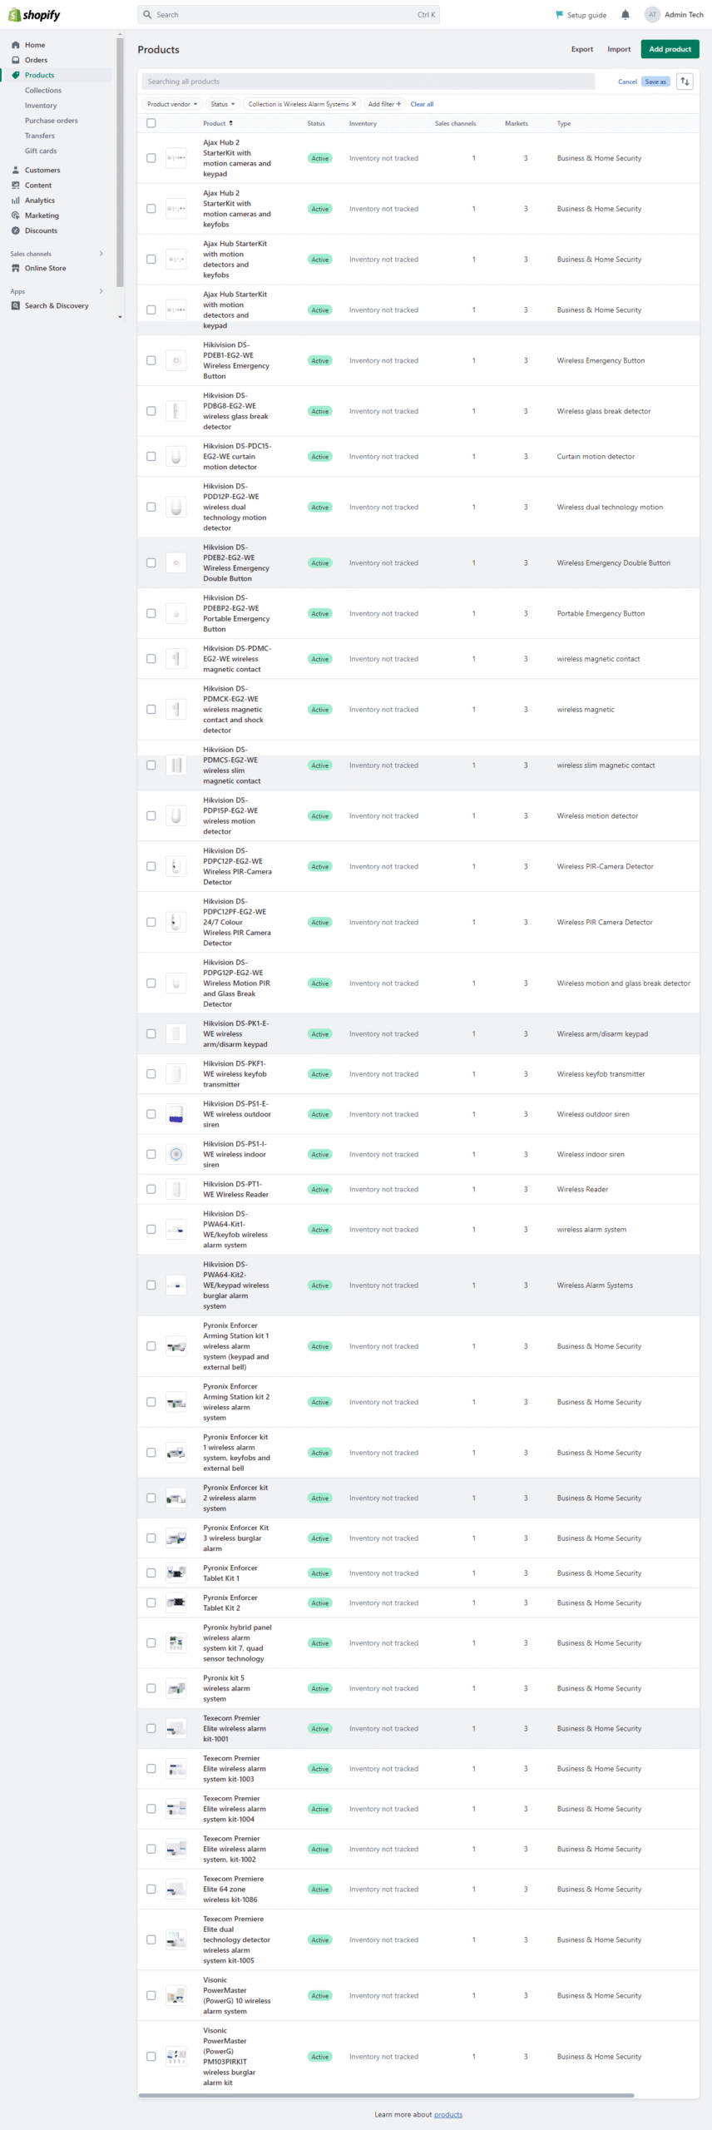
Task: Open the Product vendor filter dropdown
Action: 172,104
